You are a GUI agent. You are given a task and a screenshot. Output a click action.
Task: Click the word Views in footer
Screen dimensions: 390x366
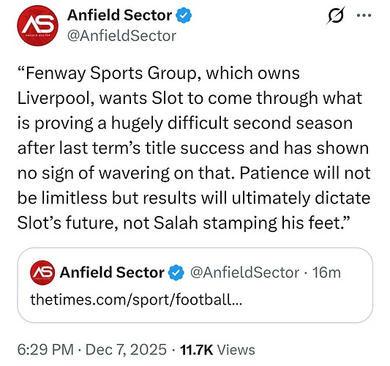tap(236, 350)
